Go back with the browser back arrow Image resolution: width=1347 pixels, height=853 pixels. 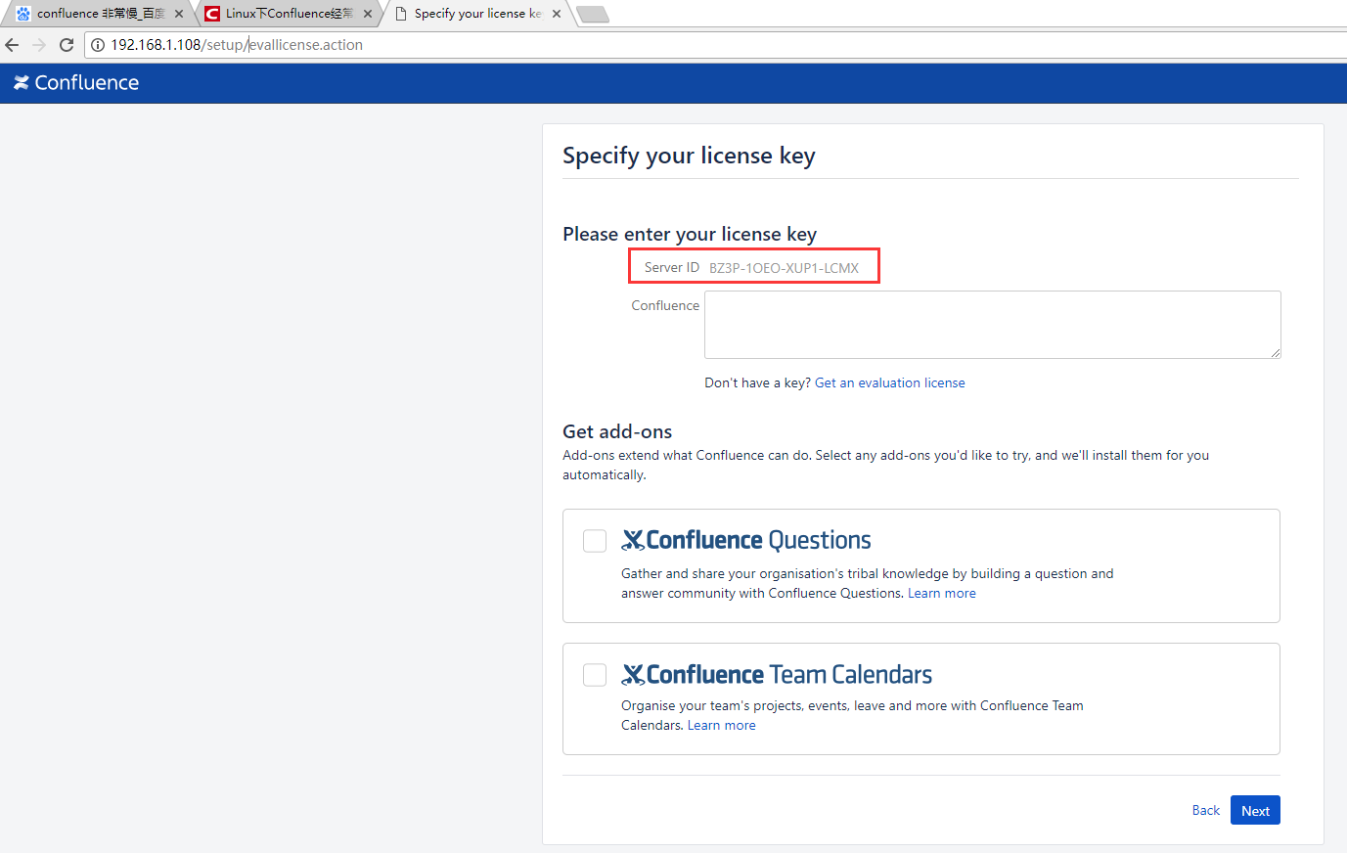pos(12,45)
